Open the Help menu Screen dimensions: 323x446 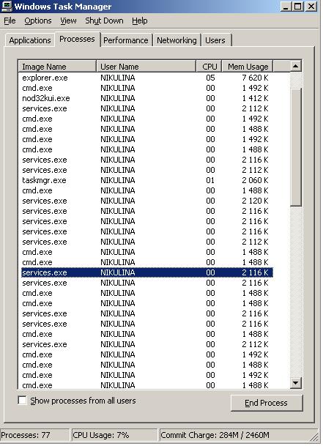click(140, 21)
